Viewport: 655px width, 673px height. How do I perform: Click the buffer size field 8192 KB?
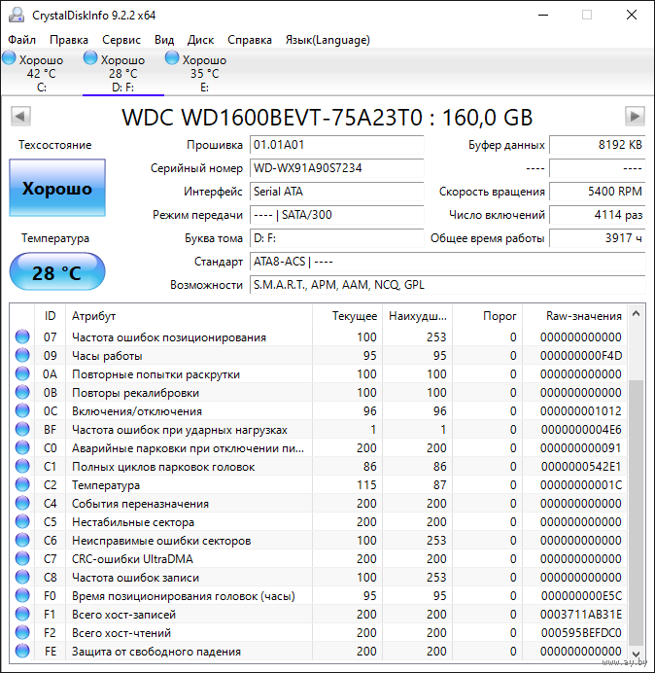click(x=597, y=145)
